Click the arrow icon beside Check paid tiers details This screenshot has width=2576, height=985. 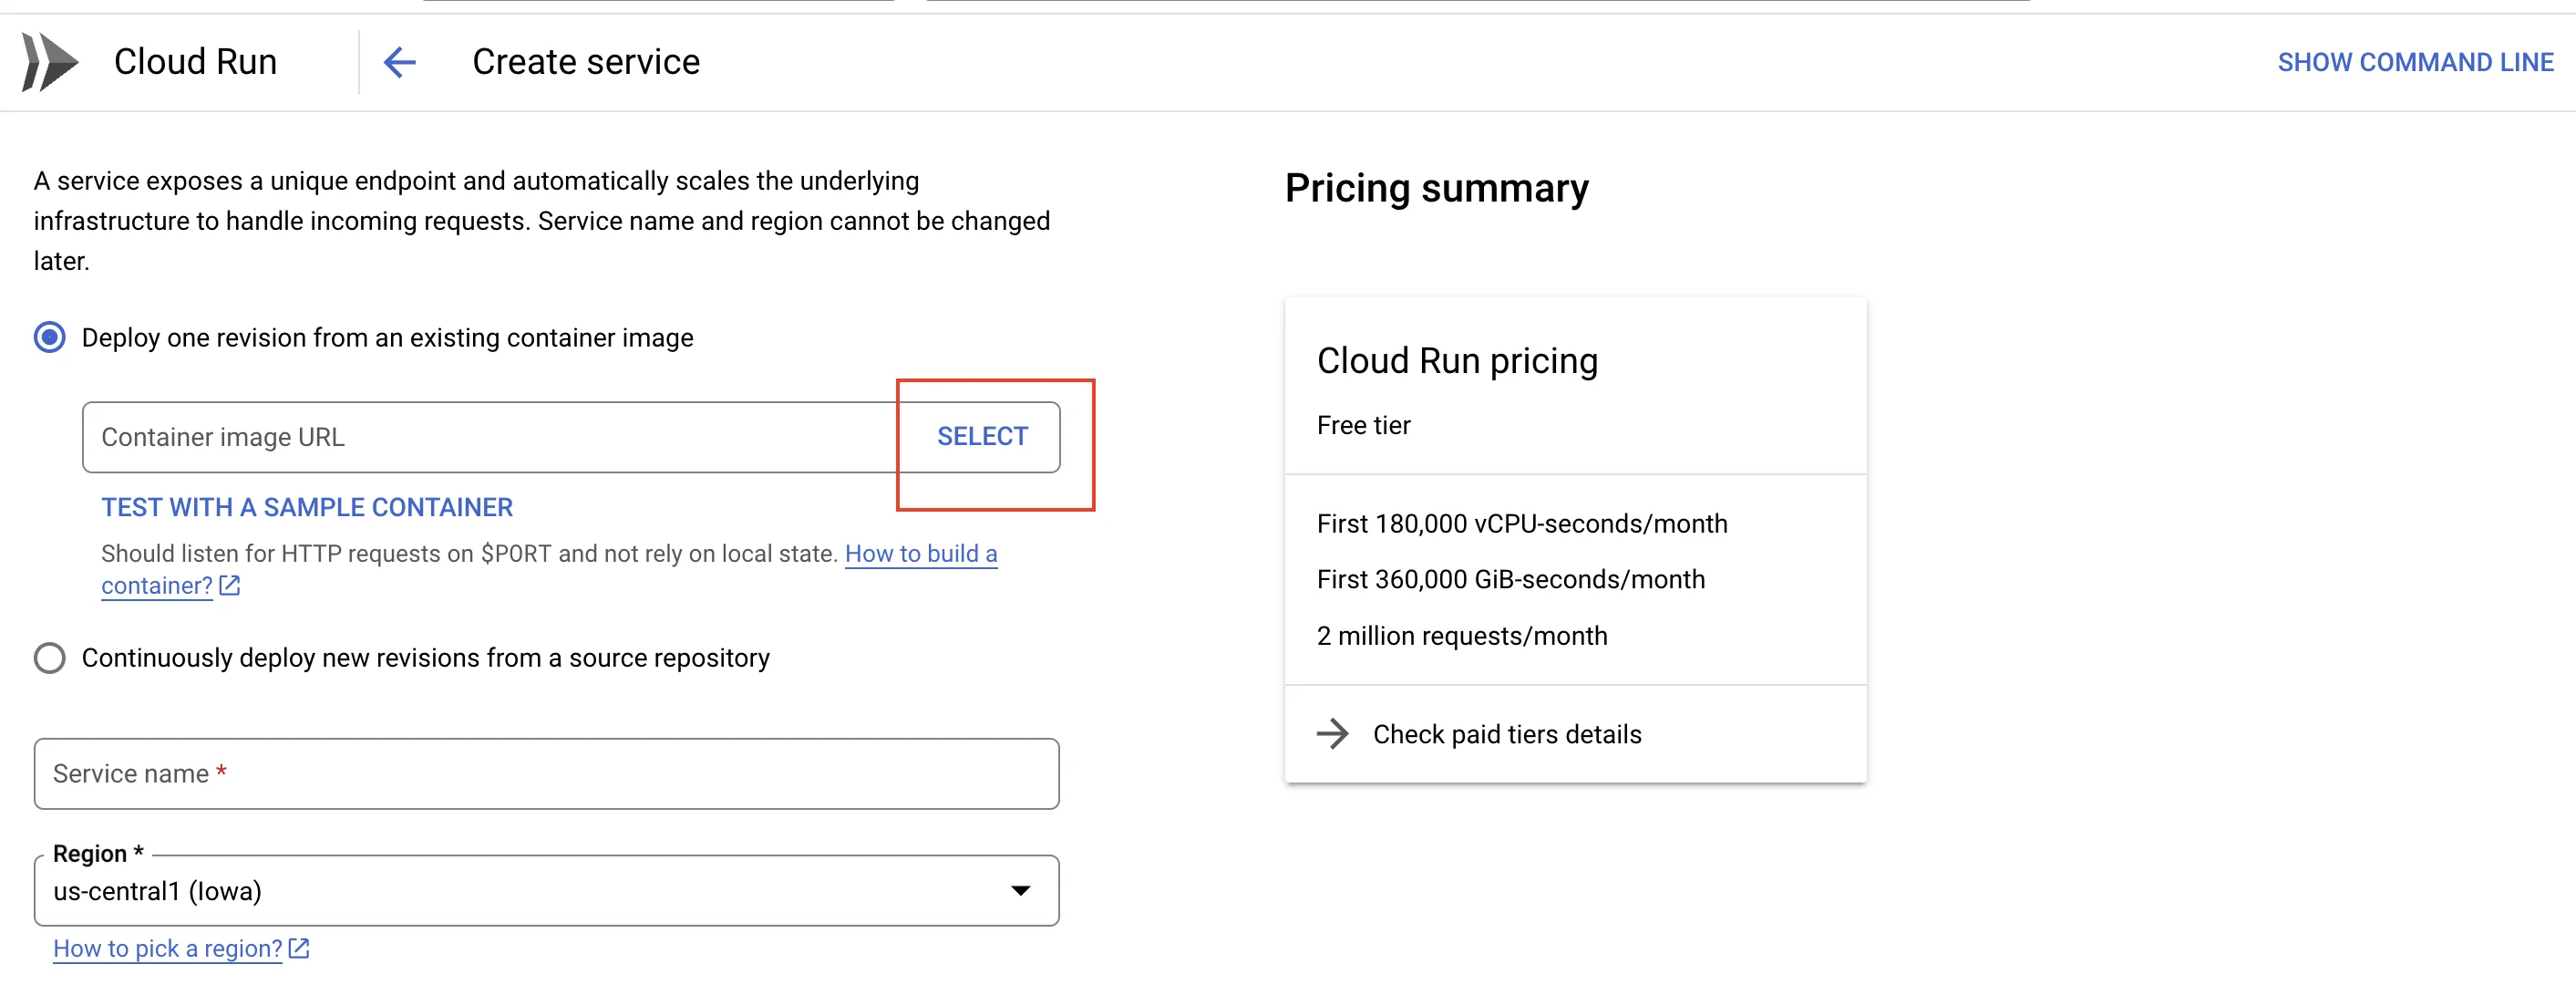(x=1332, y=734)
